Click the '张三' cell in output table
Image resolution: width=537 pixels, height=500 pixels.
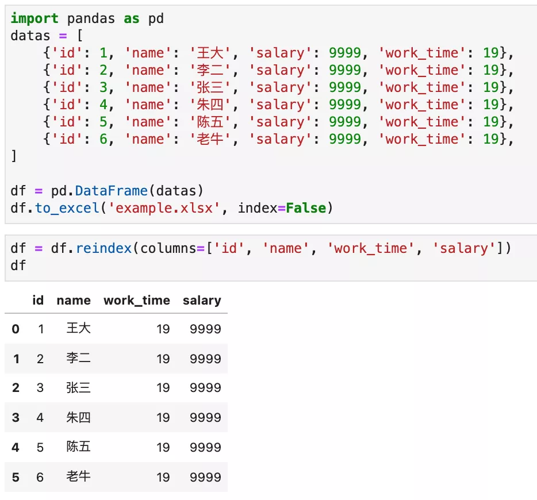78,387
